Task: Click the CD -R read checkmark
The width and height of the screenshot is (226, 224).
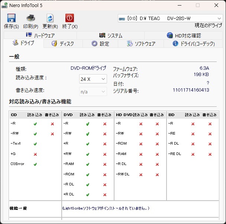Action: [x=35, y=124]
